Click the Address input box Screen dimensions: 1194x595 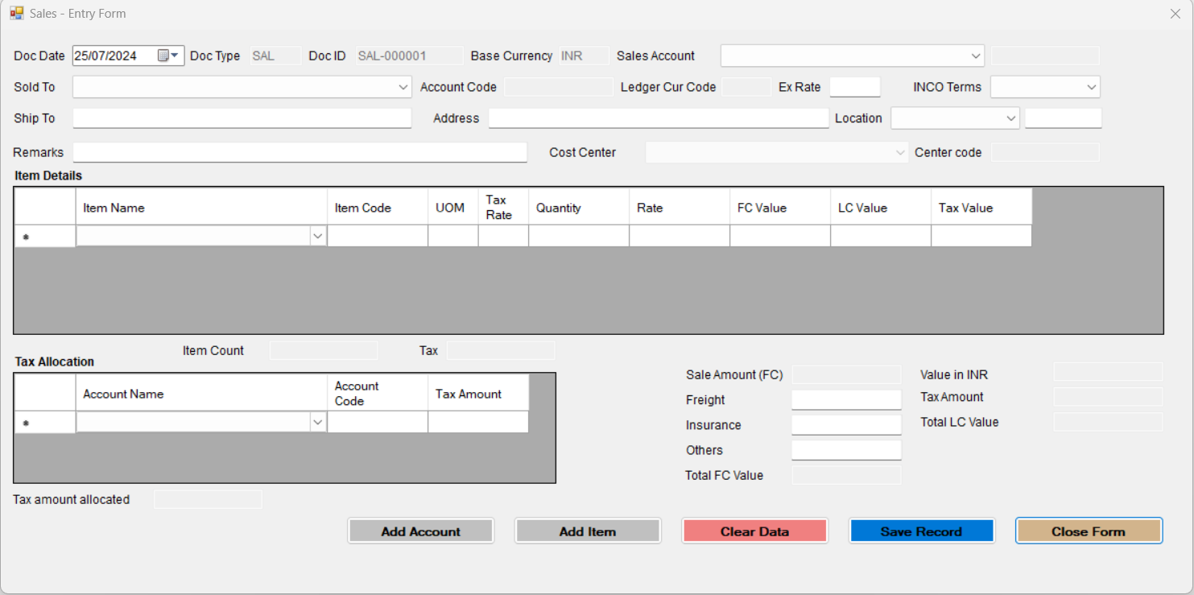coord(658,118)
